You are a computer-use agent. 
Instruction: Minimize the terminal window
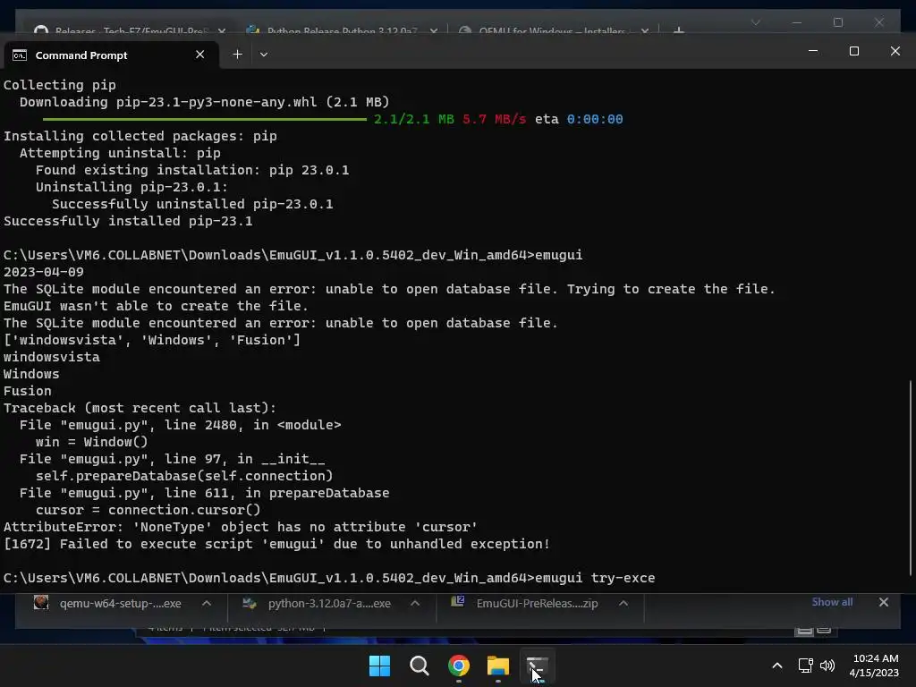[x=812, y=51]
